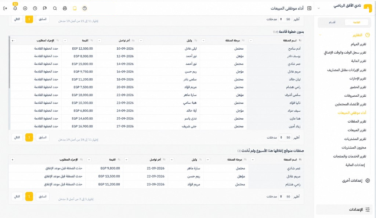Click the التالي button below the last table
The height and width of the screenshot is (218, 376).
click(x=17, y=196)
